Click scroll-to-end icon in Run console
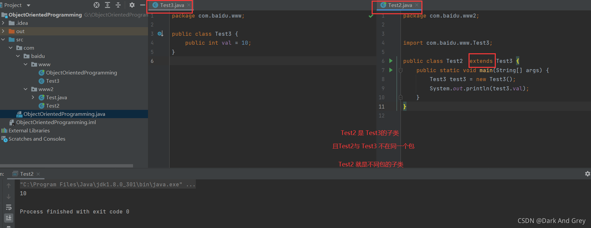The image size is (591, 228). 9,218
